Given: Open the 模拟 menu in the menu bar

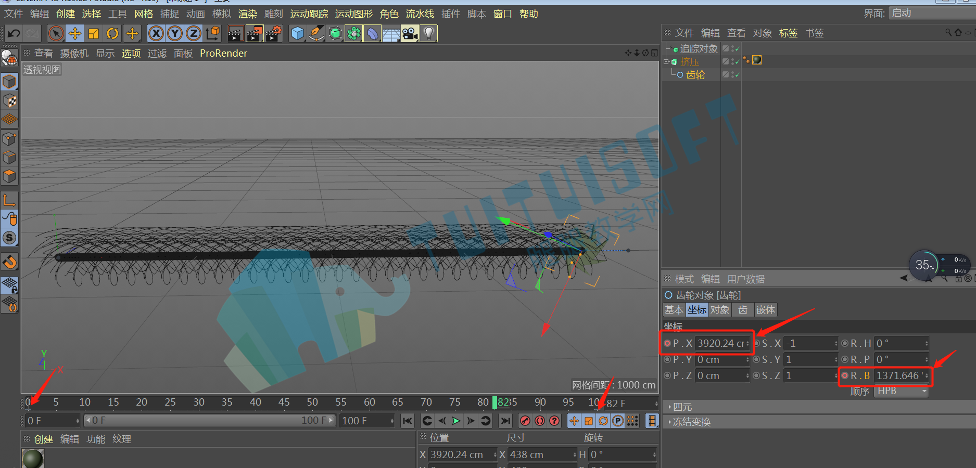Looking at the screenshot, I should click(x=222, y=14).
